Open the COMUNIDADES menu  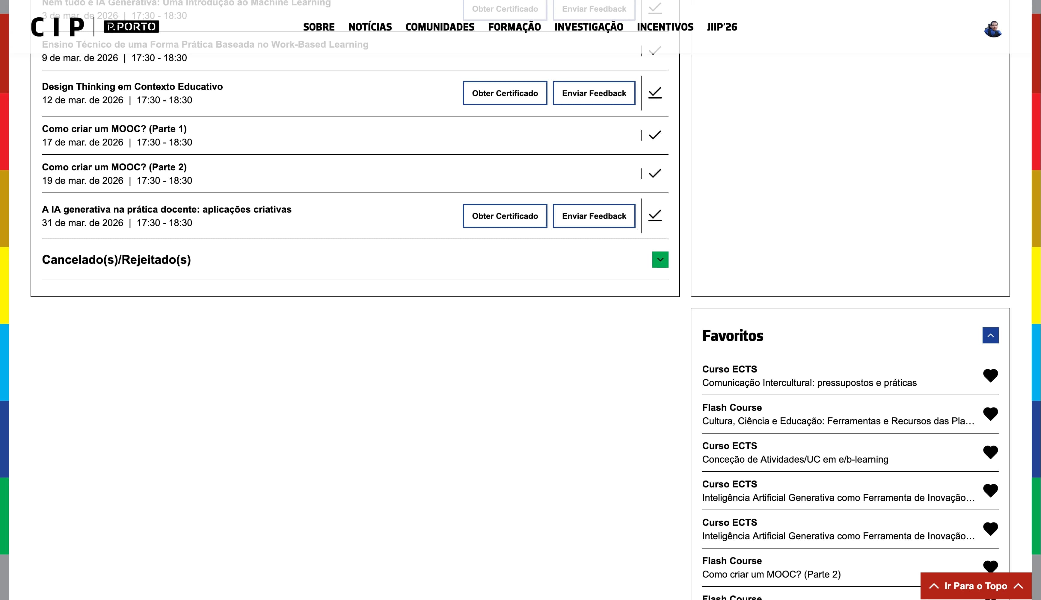[x=440, y=27]
